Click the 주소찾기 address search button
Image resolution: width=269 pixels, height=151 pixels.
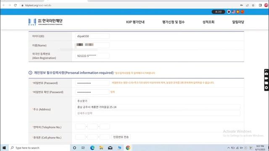(82, 101)
